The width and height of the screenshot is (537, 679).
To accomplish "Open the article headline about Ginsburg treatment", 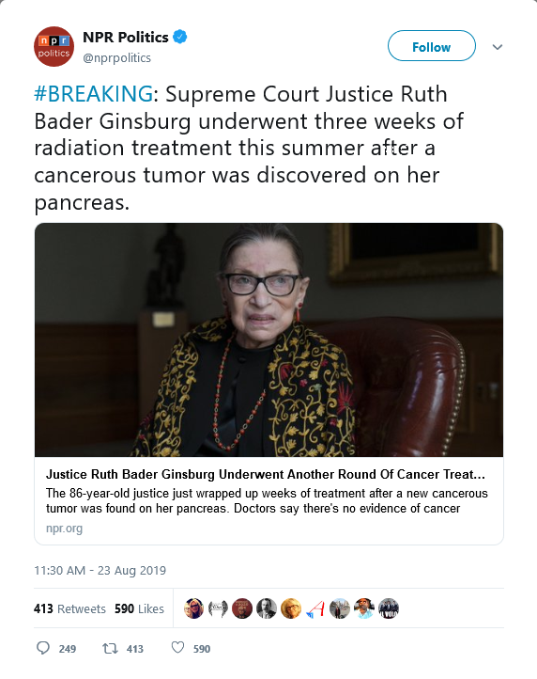I will 266,475.
